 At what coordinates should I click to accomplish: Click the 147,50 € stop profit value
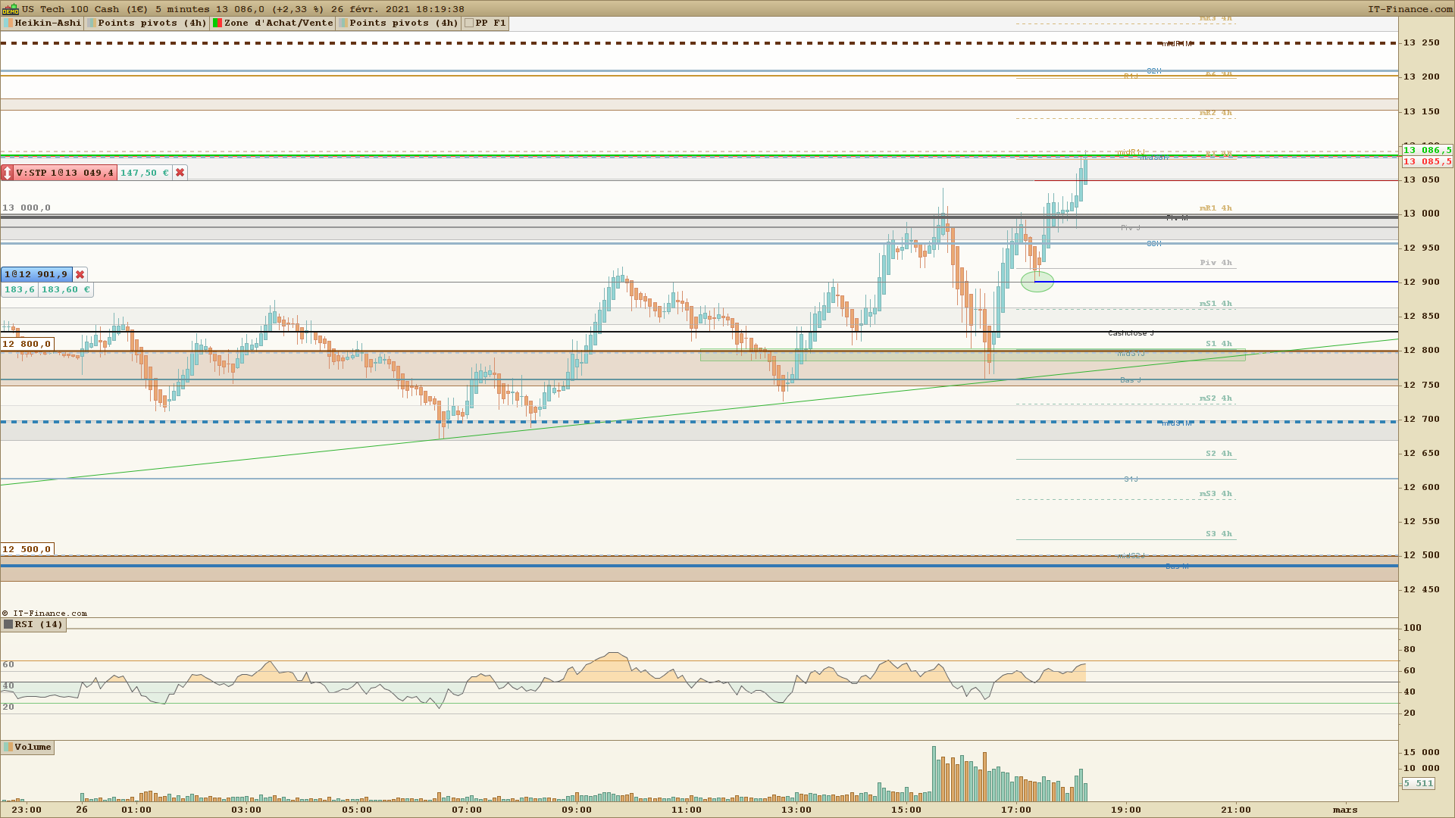(x=144, y=173)
